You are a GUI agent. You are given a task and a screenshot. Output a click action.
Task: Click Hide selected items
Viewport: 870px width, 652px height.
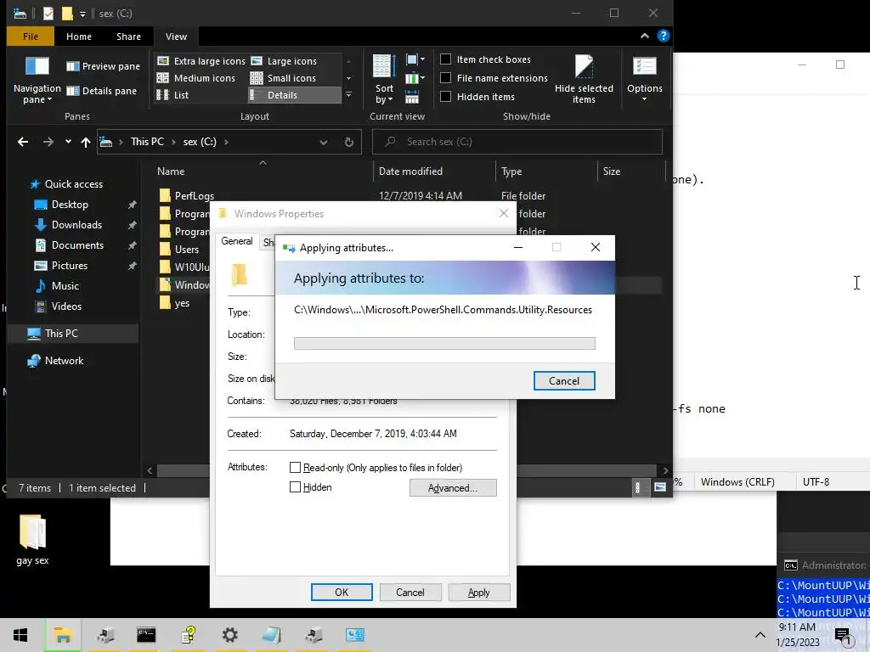584,79
